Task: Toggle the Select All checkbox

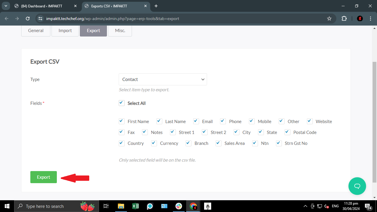Action: pyautogui.click(x=122, y=103)
